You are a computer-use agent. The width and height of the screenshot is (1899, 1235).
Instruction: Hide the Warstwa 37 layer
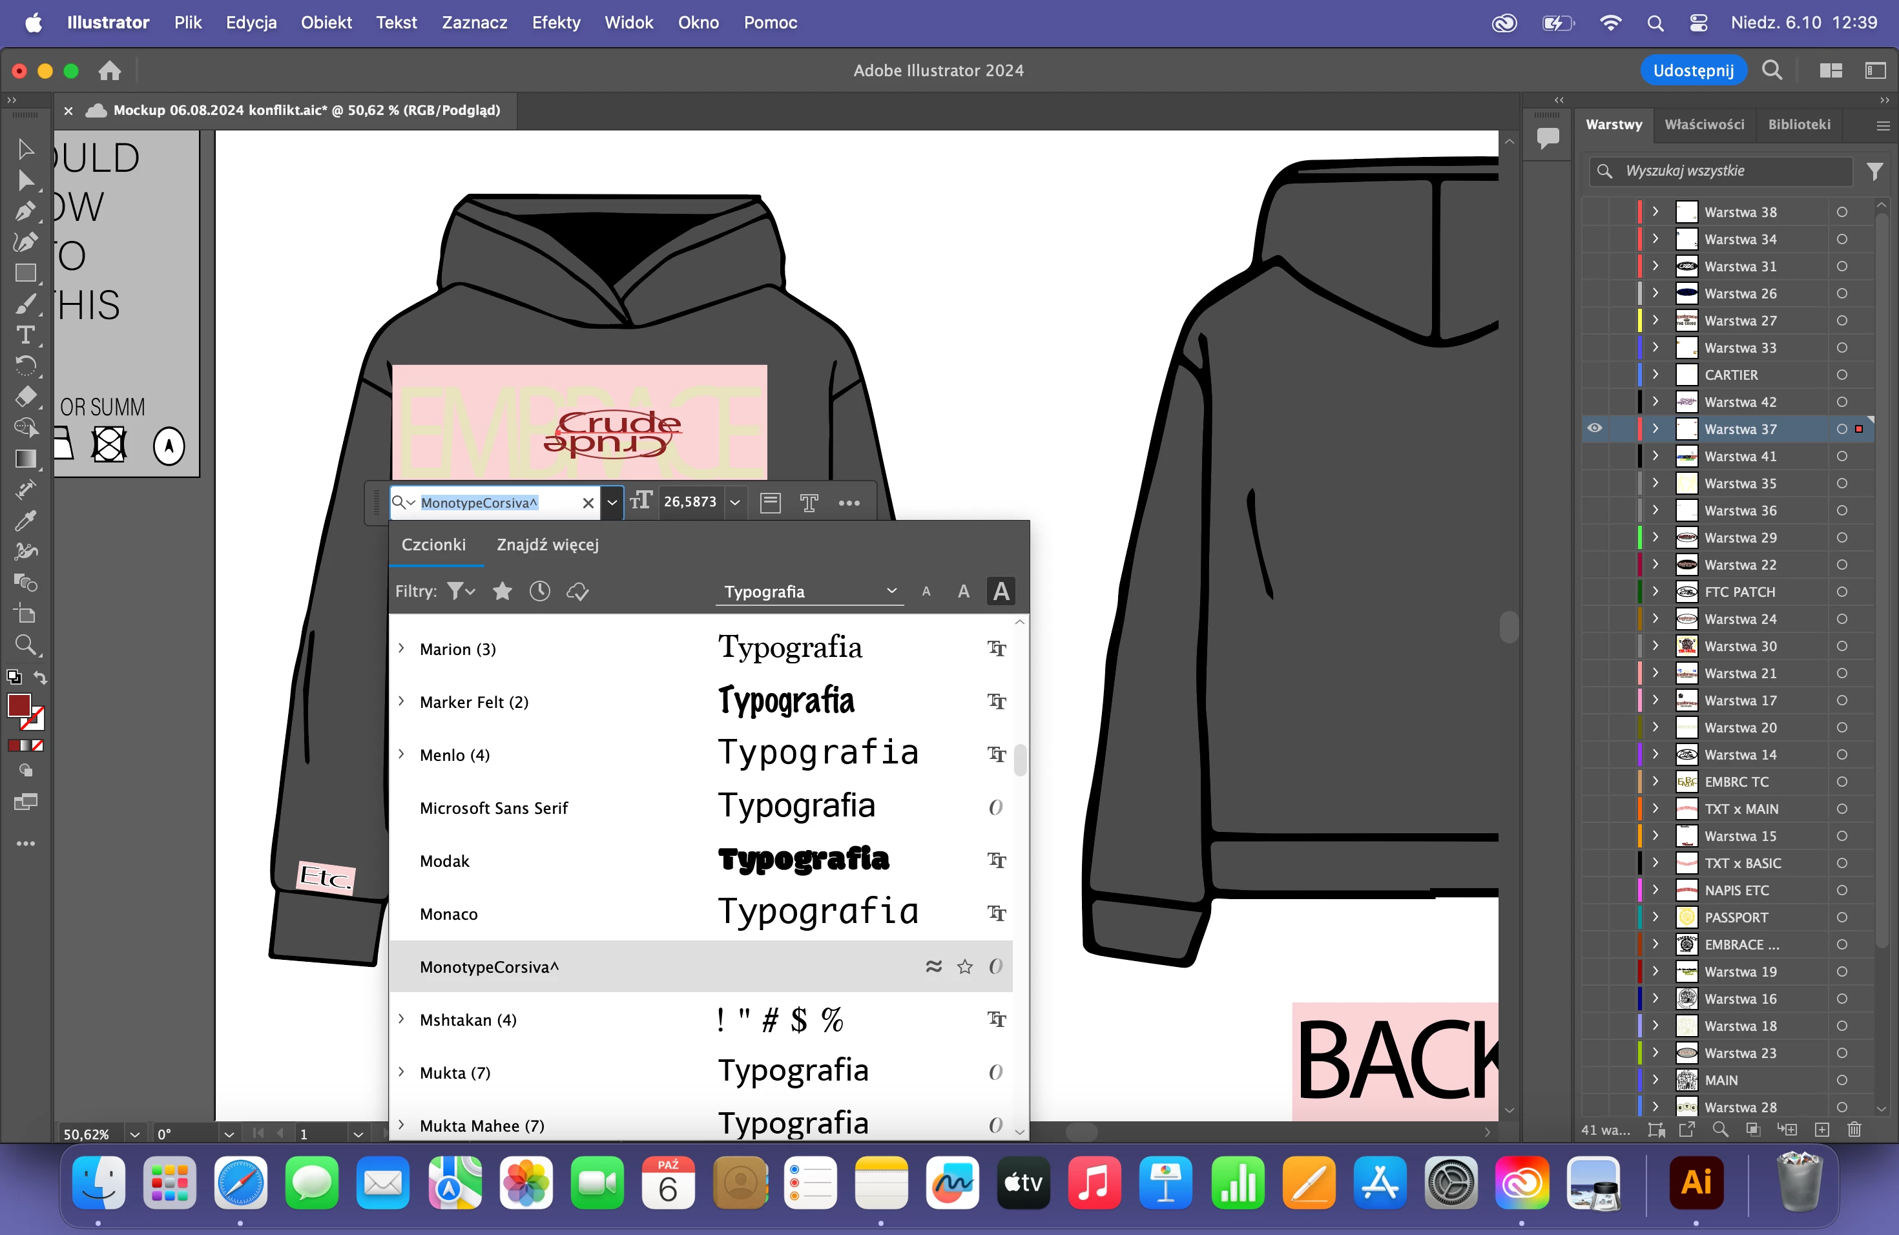(x=1594, y=428)
